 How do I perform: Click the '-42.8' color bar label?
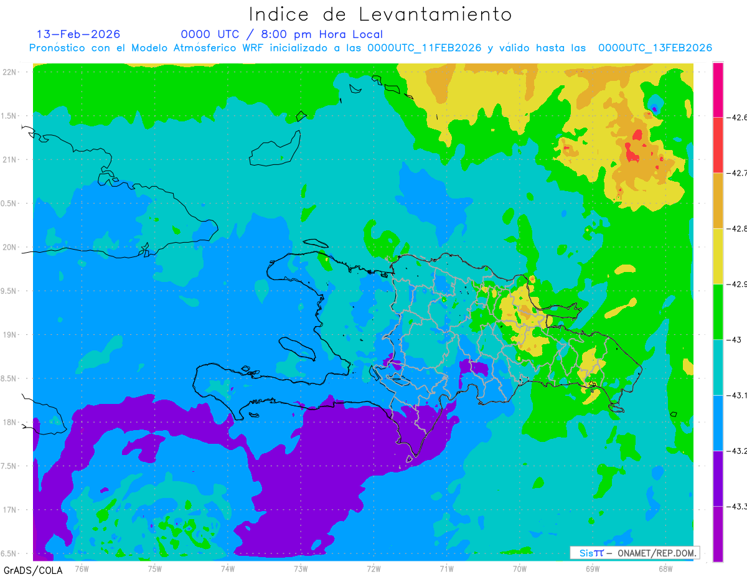(x=738, y=228)
